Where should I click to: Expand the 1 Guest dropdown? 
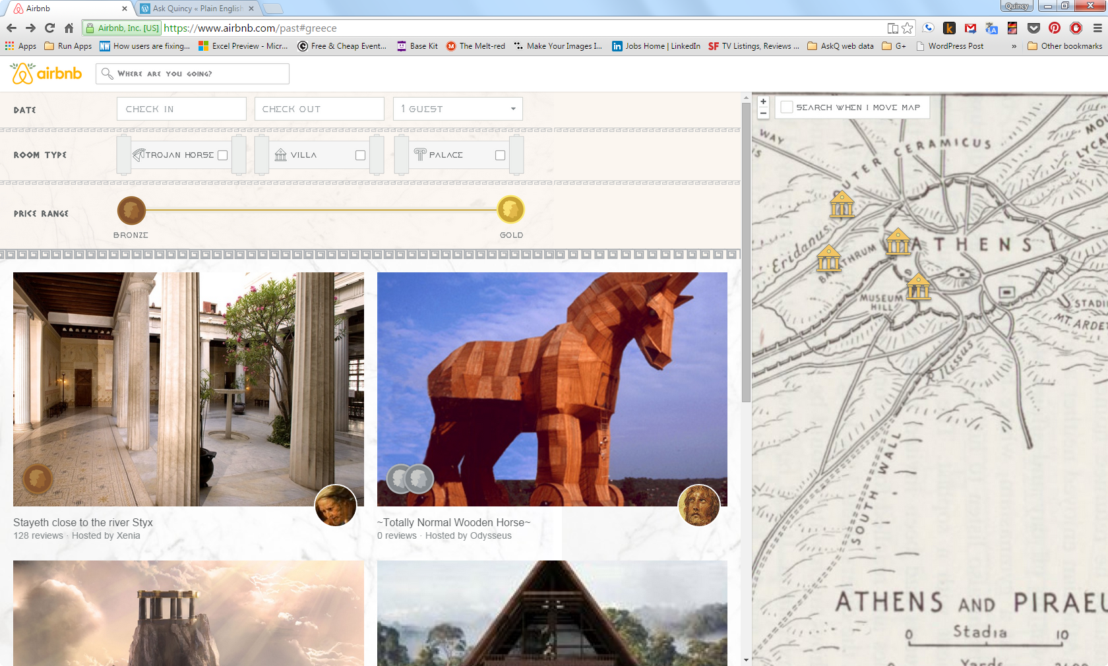point(458,109)
